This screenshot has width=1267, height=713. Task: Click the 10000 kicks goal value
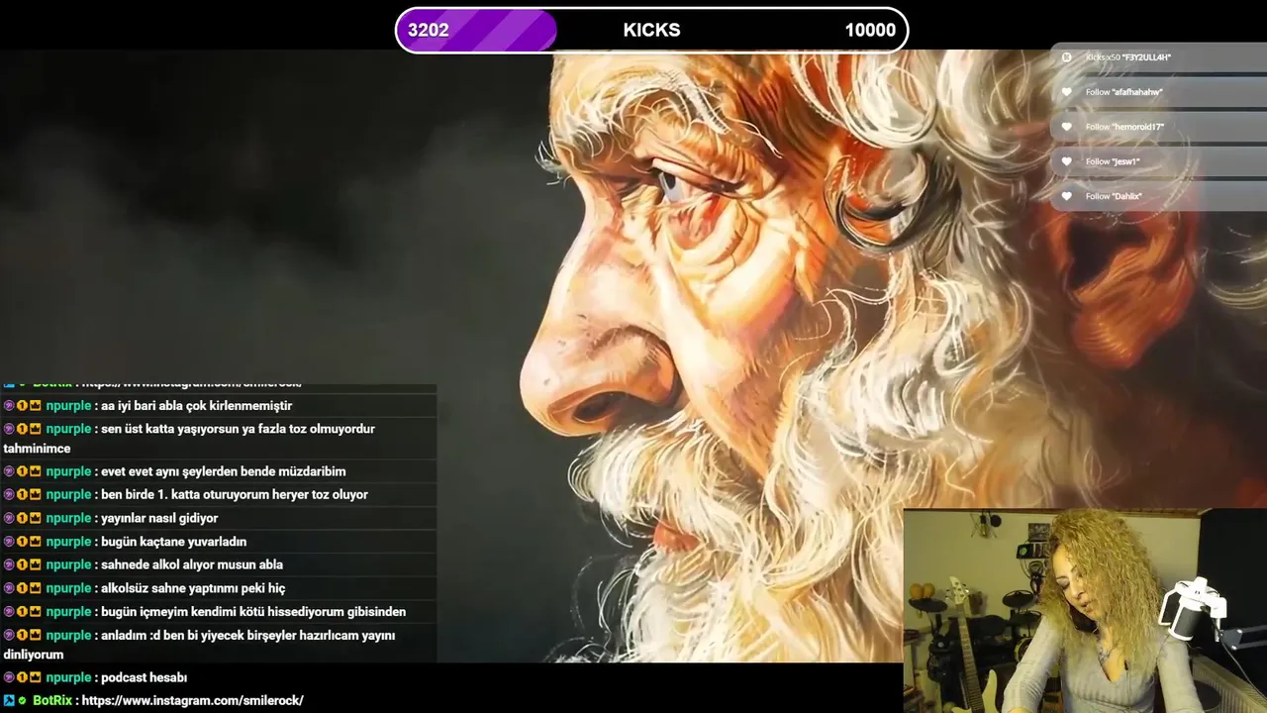[x=870, y=30]
